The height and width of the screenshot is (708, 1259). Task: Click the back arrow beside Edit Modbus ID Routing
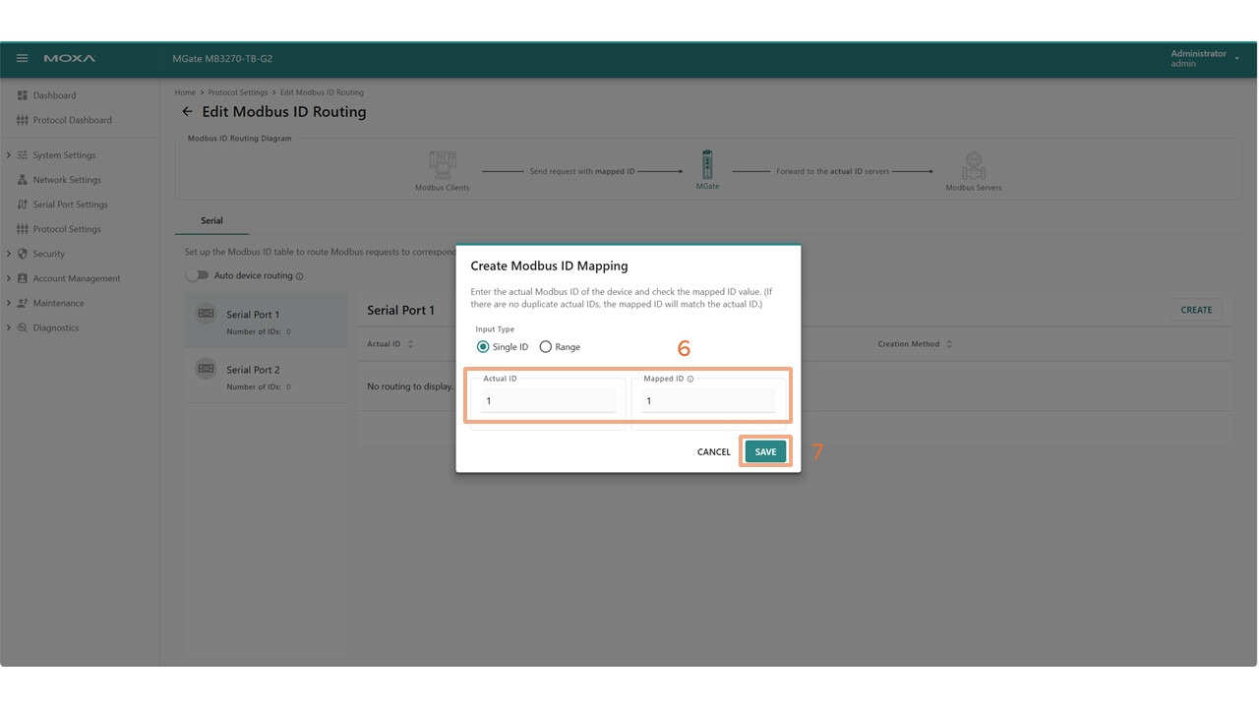click(x=187, y=112)
